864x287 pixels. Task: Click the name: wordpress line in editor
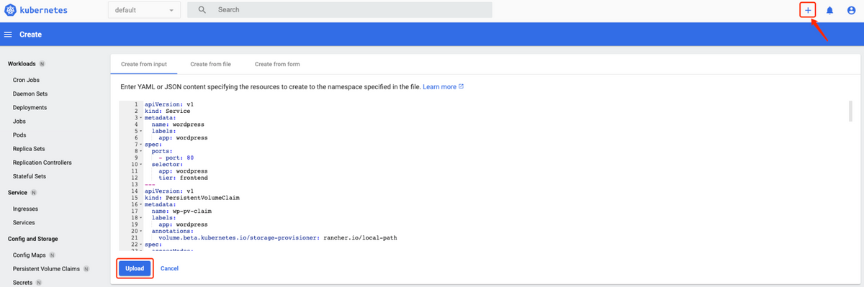click(x=178, y=124)
